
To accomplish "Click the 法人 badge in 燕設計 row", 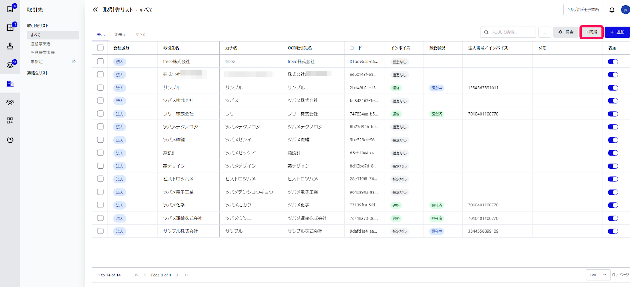I will tap(120, 153).
